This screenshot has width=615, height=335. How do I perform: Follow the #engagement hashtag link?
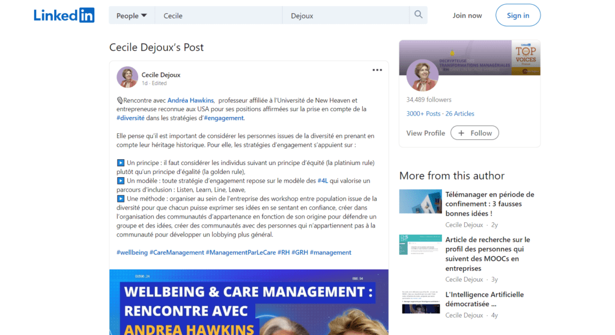[223, 118]
